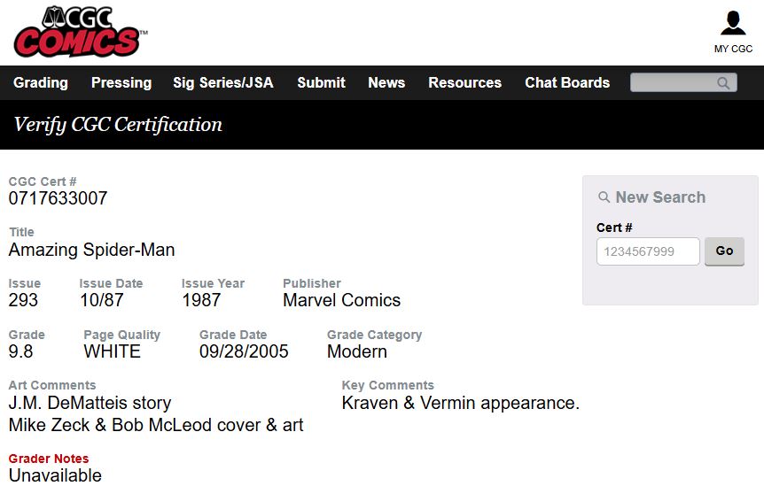Viewport: 764px width, 486px height.
Task: Click the Amazing Spider-Man title text
Action: click(x=91, y=250)
